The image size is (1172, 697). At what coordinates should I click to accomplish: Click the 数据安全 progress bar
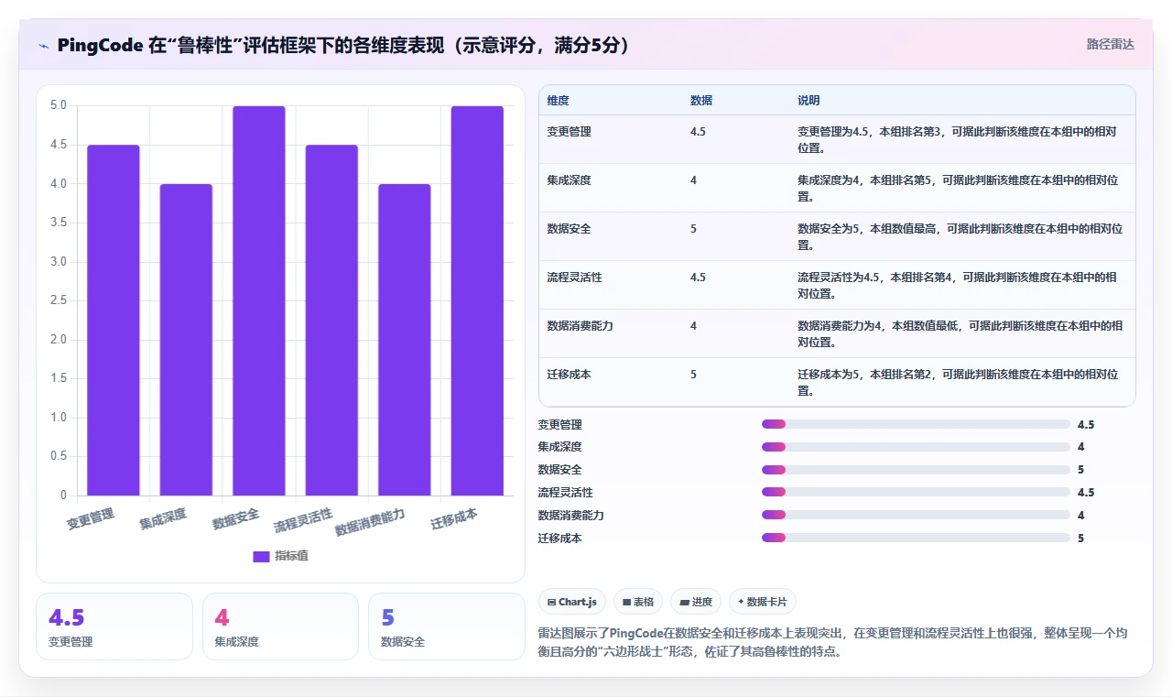pos(916,470)
